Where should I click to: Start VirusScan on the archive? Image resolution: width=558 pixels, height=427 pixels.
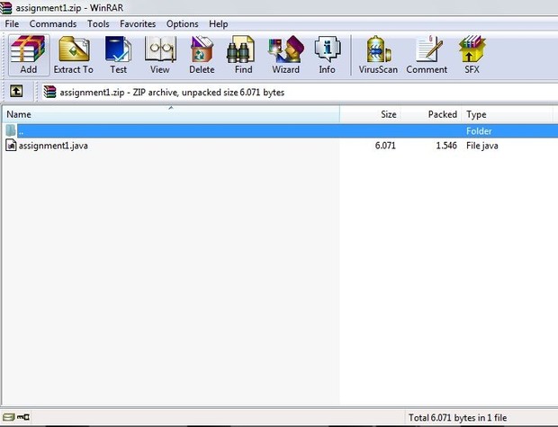(x=378, y=55)
